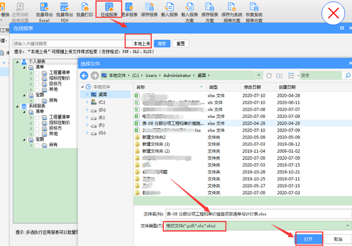Focus the 请输入关键词搜索 keyword field

[72, 43]
